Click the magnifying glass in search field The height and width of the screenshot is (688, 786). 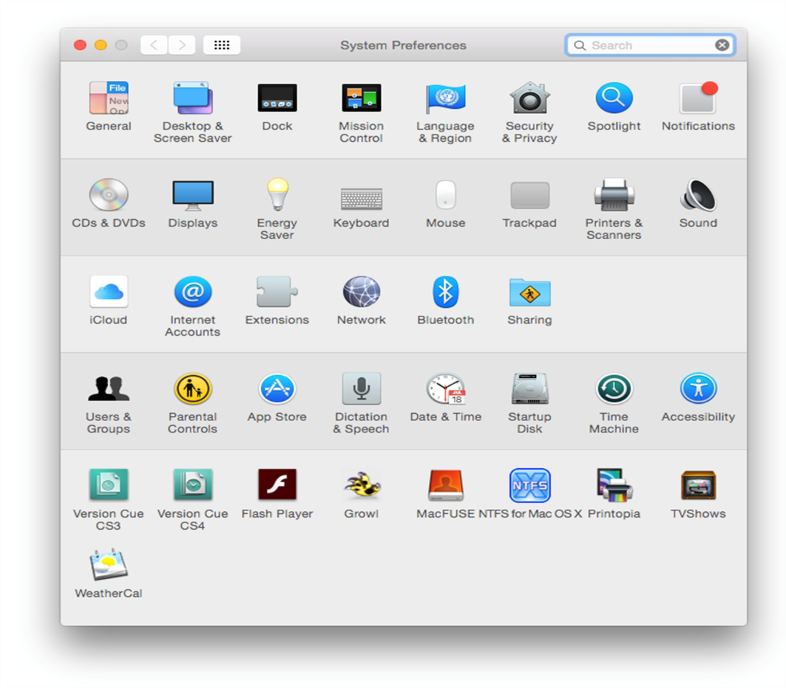tap(580, 46)
